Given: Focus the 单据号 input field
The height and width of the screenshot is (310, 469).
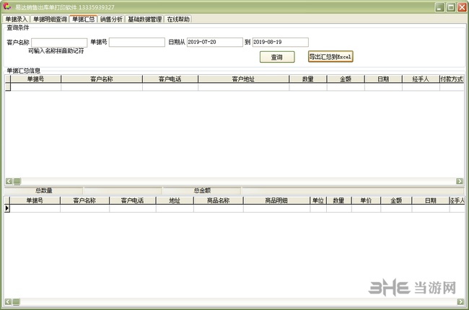Looking at the screenshot, I should (137, 42).
